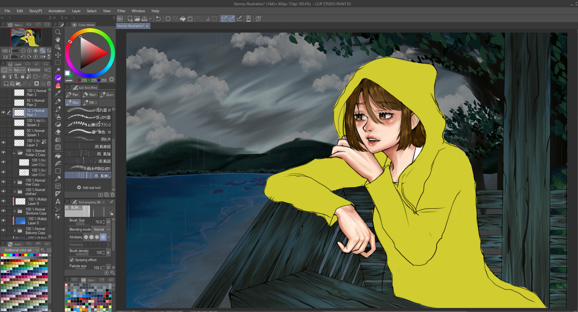Screen dimensions: 578x312
Task: Open the Filter menu
Action: click(x=121, y=11)
